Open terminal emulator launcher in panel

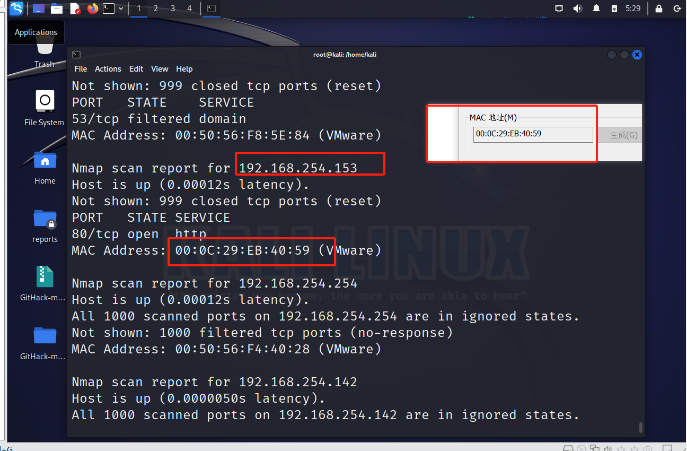point(109,8)
